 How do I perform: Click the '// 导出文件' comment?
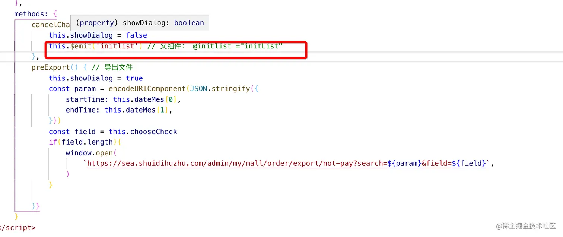pos(112,67)
